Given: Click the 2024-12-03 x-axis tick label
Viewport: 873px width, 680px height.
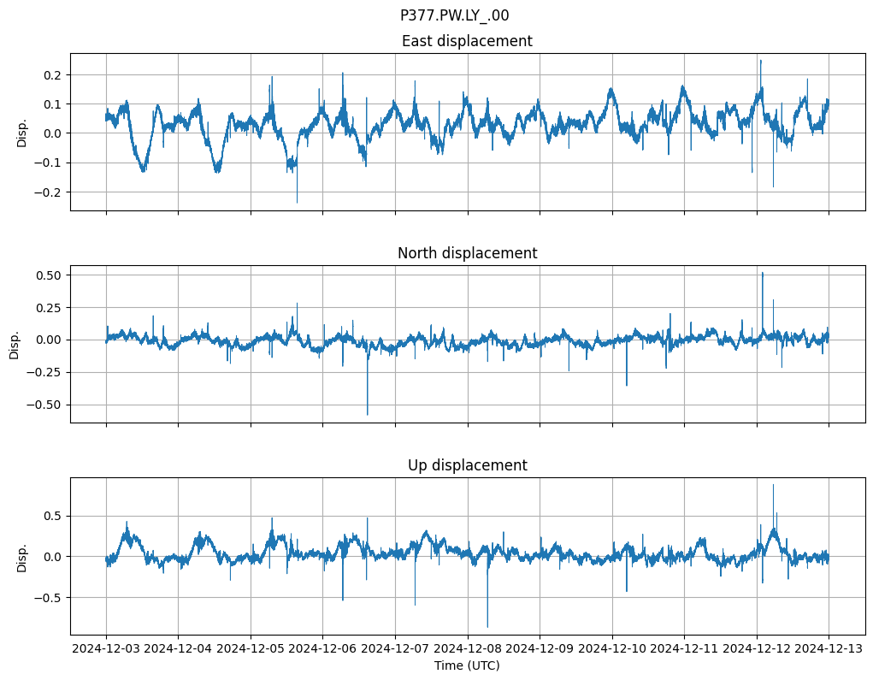Looking at the screenshot, I should coord(106,649).
